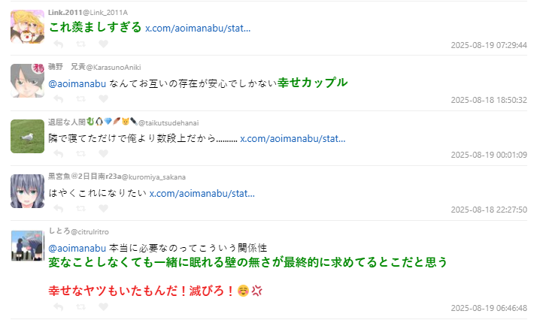Viewport: 537px width, 320px height.
Task: Like the taikutsudehanai tweet
Action: pos(104,153)
